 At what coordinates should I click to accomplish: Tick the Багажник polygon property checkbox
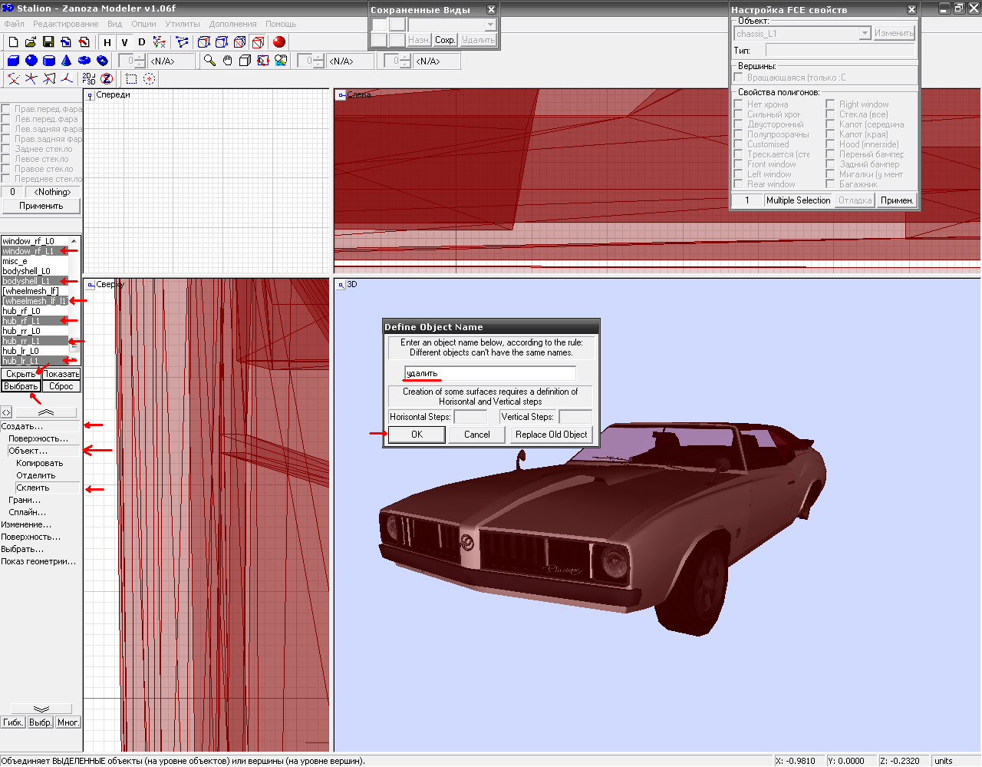pyautogui.click(x=830, y=184)
